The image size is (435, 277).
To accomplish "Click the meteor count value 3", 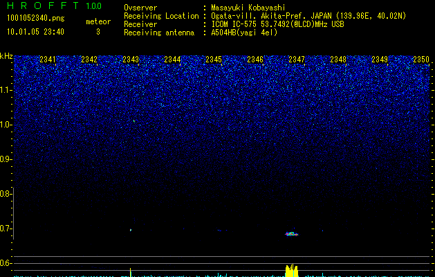I will tap(98, 32).
